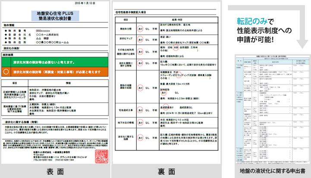Image resolution: width=311 pixels, height=178 pixels.
Task: Click the 表面 caption label
Action: tap(55, 172)
